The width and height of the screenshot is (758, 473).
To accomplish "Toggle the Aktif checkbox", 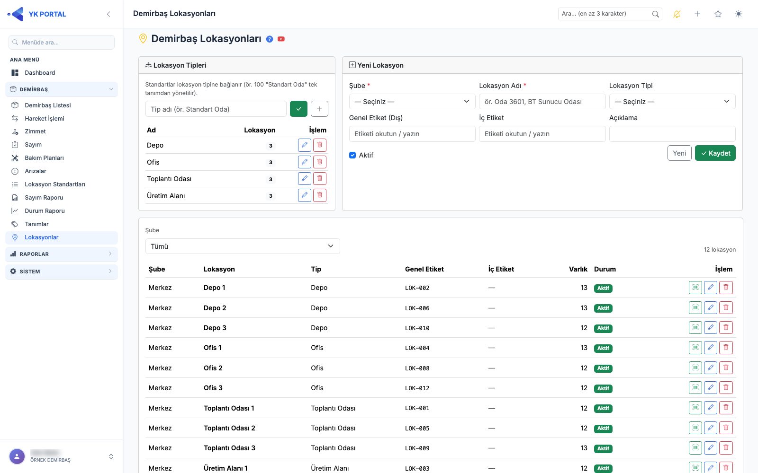I will (352, 155).
